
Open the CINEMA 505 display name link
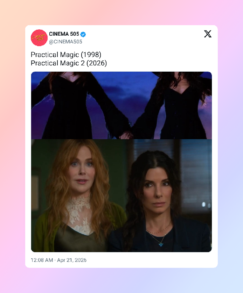(64, 34)
